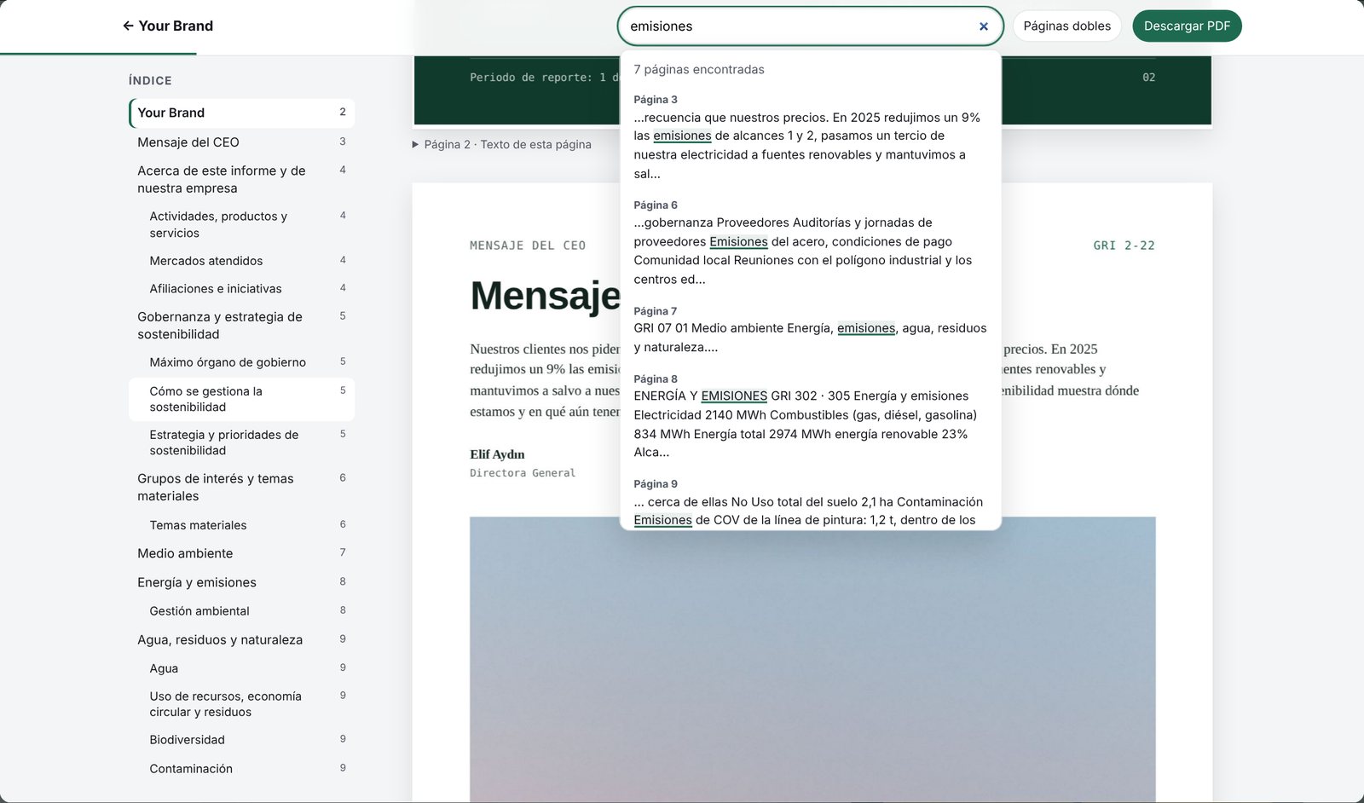Viewport: 1364px width, 803px height.
Task: Select 'Temas materiales' in the index
Action: point(241,525)
